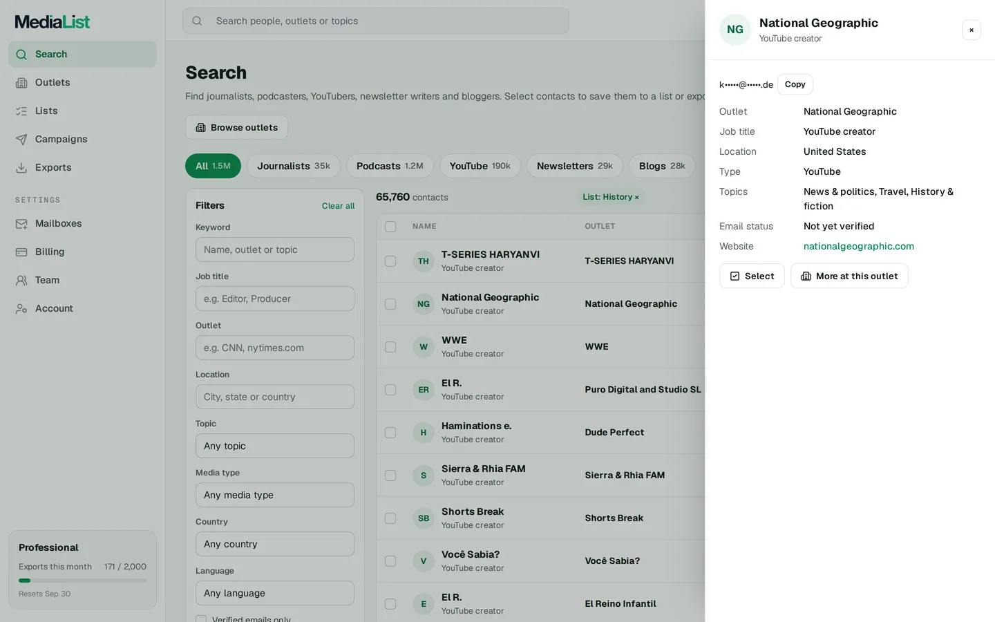Toggle Verified emails only checkbox
Viewport: 995px width, 622px height.
pos(201,619)
